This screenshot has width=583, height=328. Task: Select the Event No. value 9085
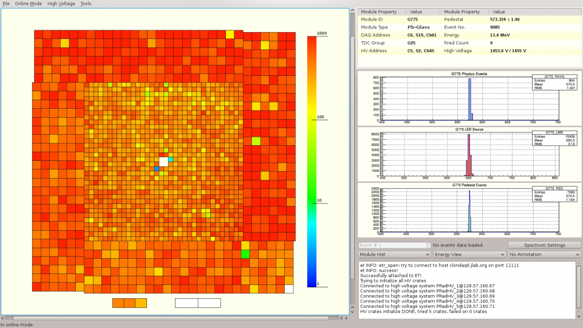[x=494, y=27]
